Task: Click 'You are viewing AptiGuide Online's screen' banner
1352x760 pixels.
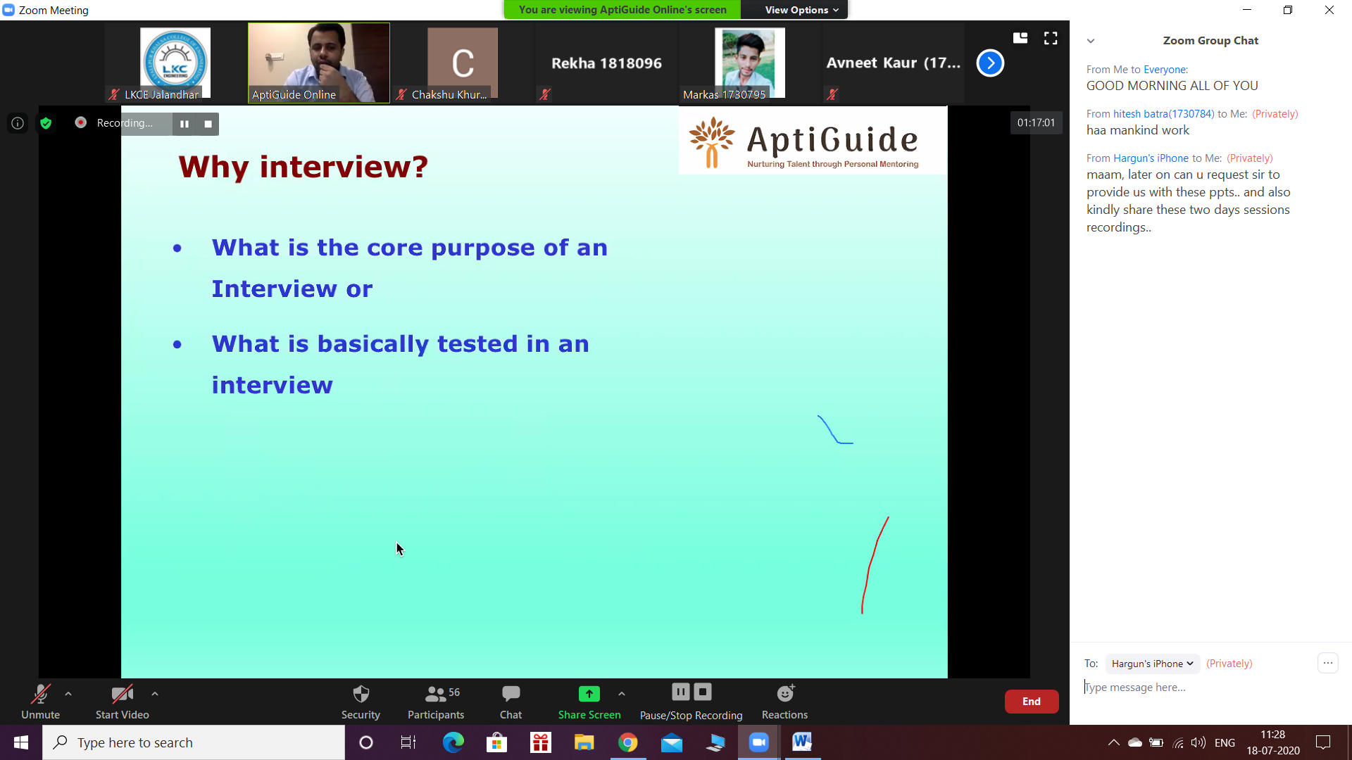Action: pos(622,10)
